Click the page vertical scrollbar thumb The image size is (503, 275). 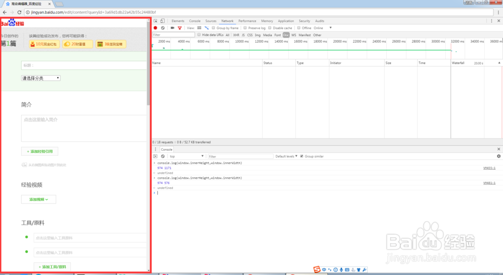click(x=148, y=63)
